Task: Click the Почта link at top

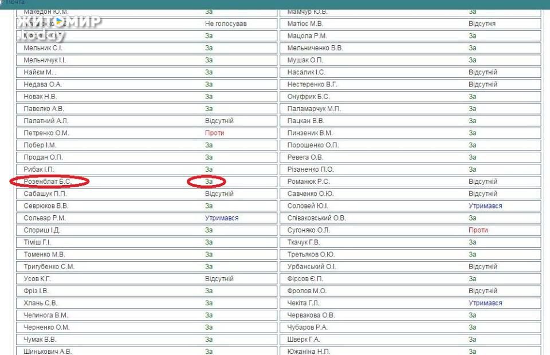Action: [x=15, y=2]
